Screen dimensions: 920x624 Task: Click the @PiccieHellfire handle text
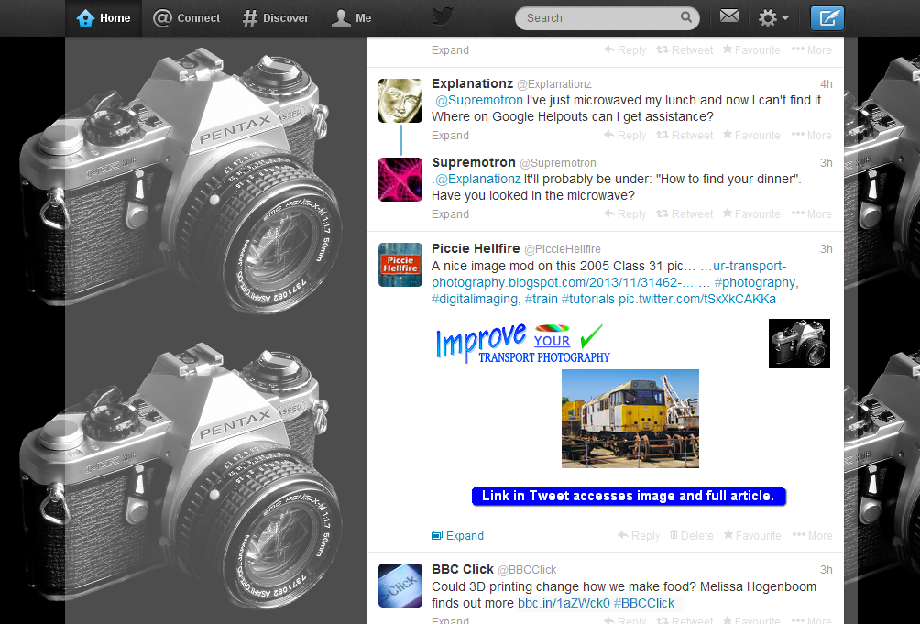point(562,249)
